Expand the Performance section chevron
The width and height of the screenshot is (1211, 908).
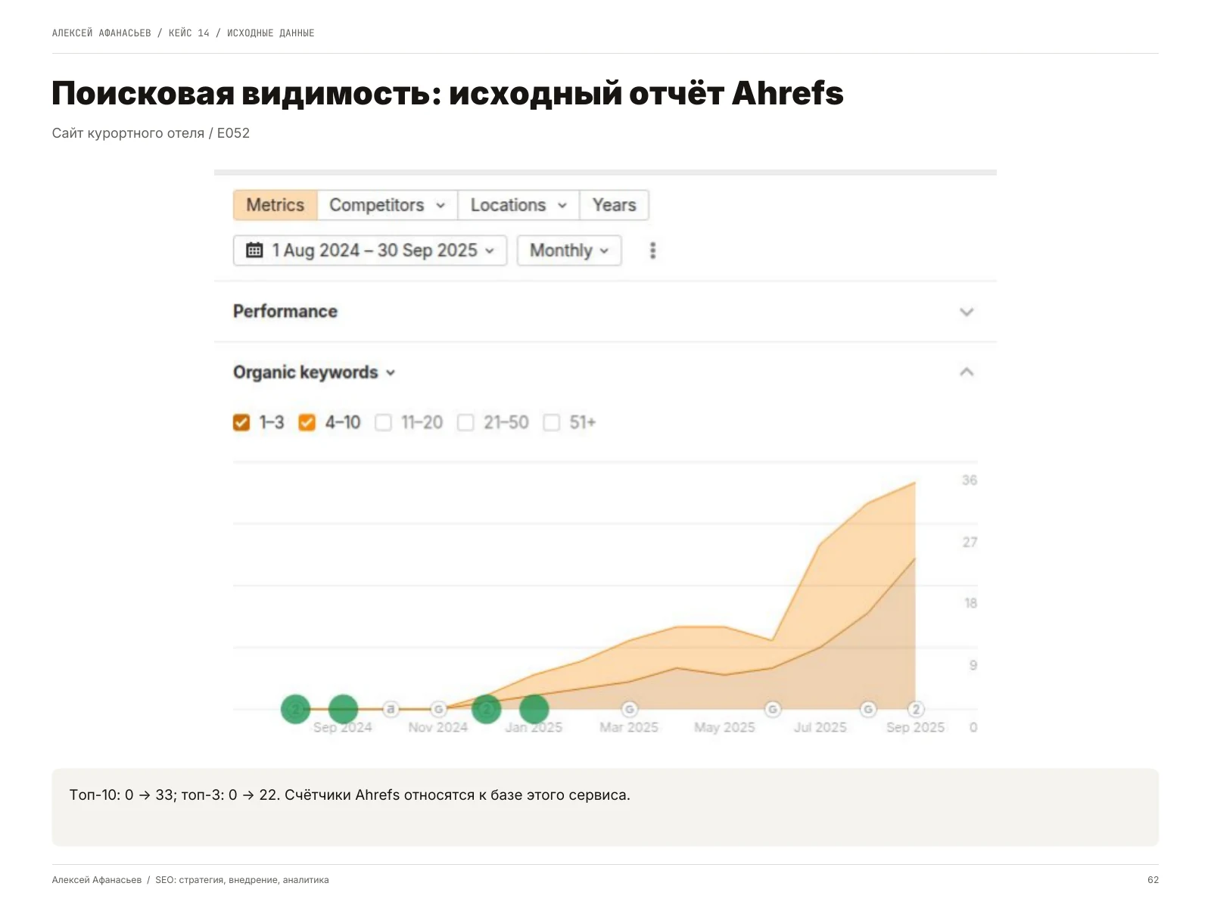[x=967, y=312]
